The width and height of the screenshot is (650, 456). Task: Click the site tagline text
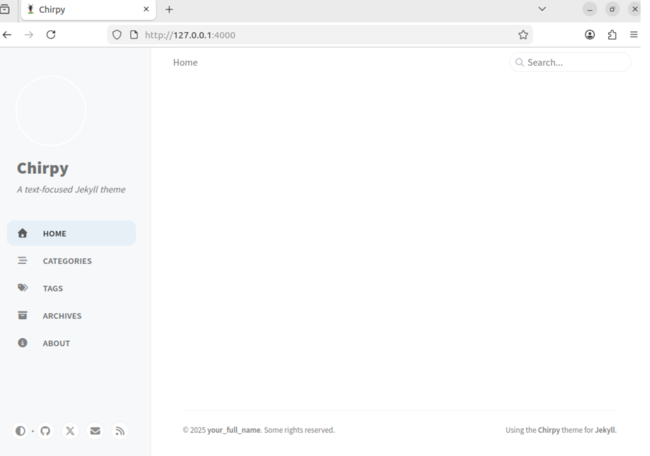(x=71, y=190)
